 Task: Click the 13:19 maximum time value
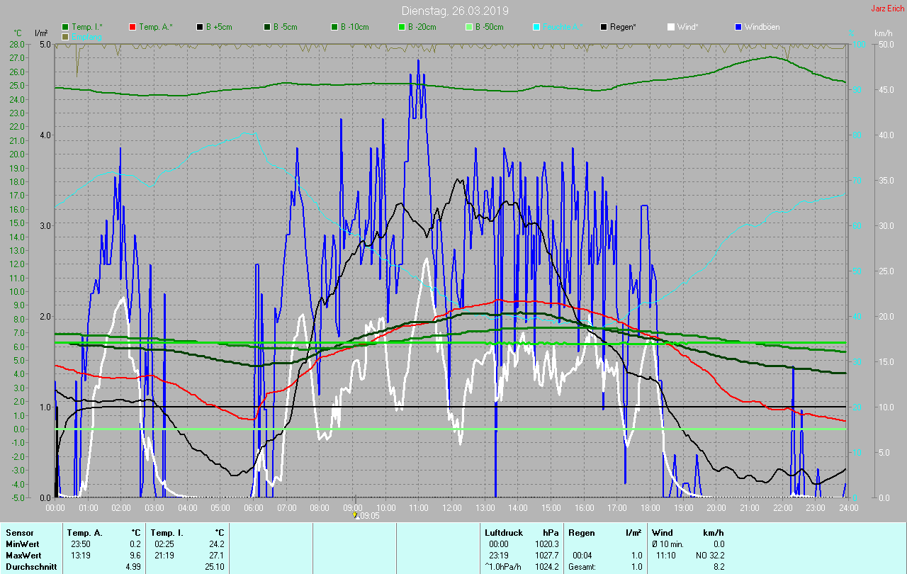80,556
